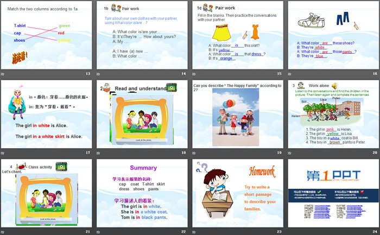Viewport: 380px width, 235px height.
Task: Click the animation star icon under slide 16
Action: (289, 74)
